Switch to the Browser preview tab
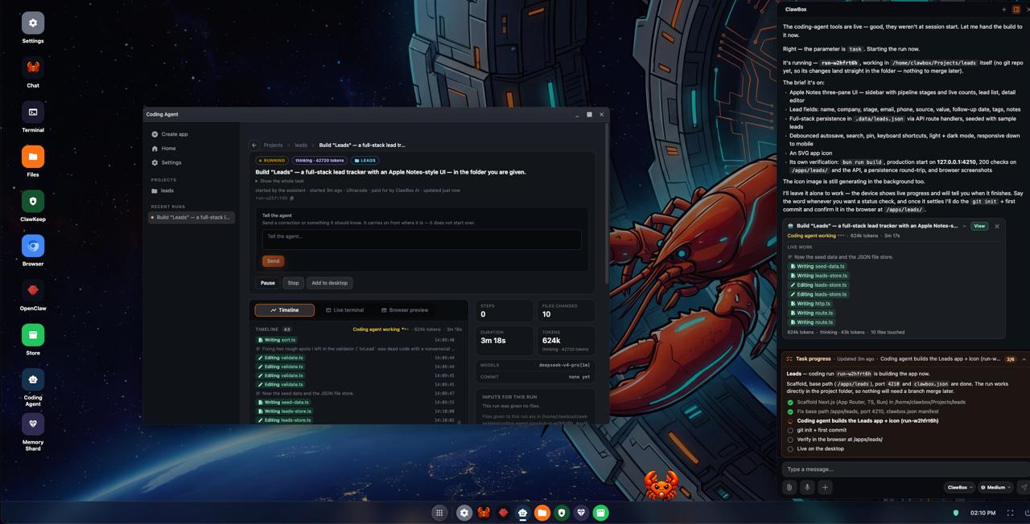Screen dimensions: 1030x524 [405, 310]
